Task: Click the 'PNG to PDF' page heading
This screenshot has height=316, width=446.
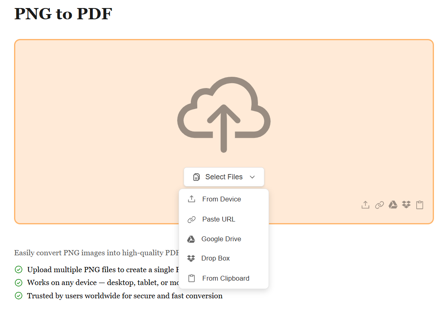Action: pos(63,14)
